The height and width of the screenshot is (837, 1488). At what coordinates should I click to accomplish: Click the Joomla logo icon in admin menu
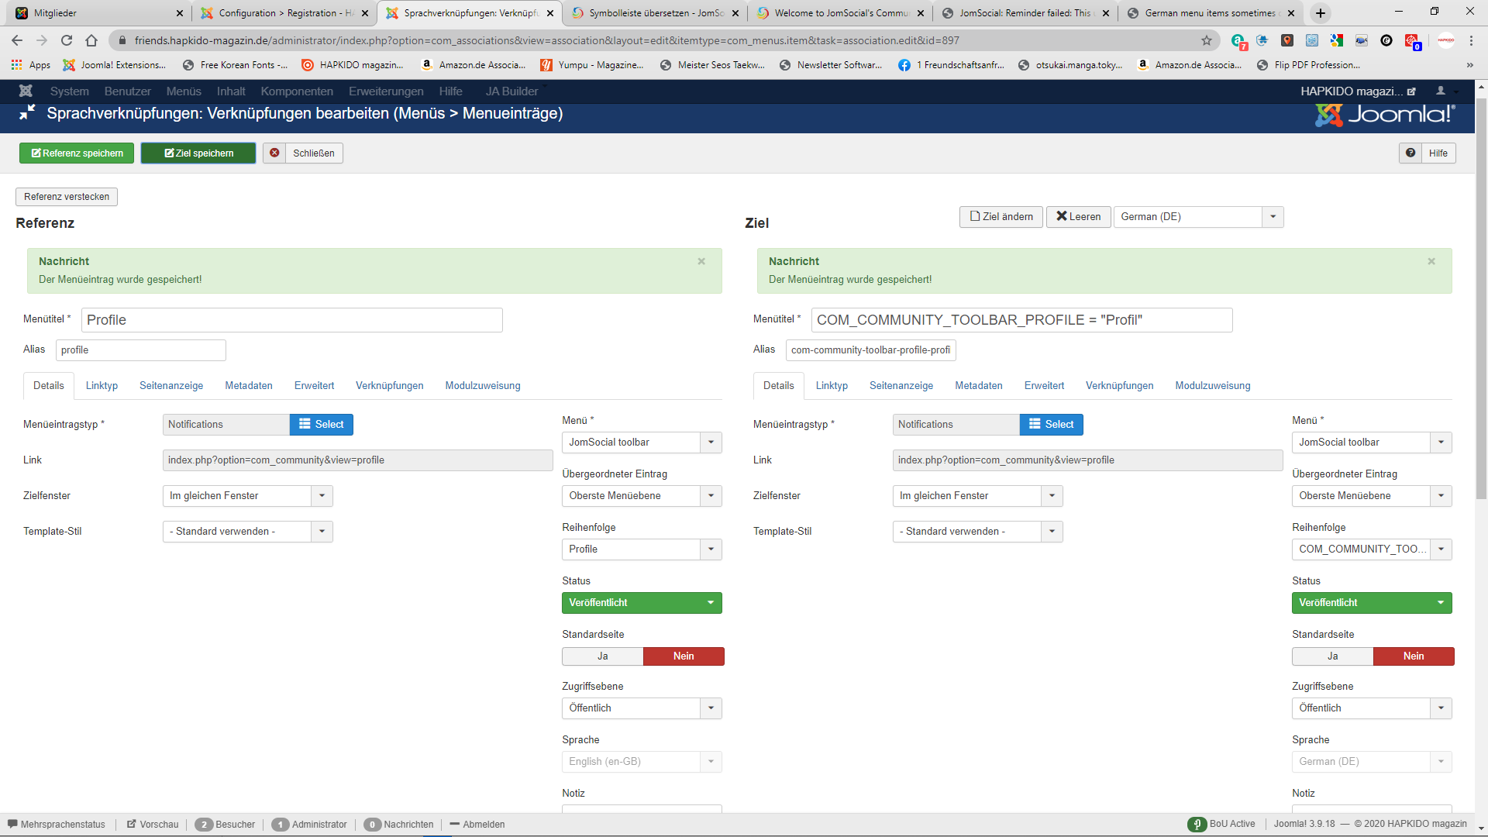(26, 91)
